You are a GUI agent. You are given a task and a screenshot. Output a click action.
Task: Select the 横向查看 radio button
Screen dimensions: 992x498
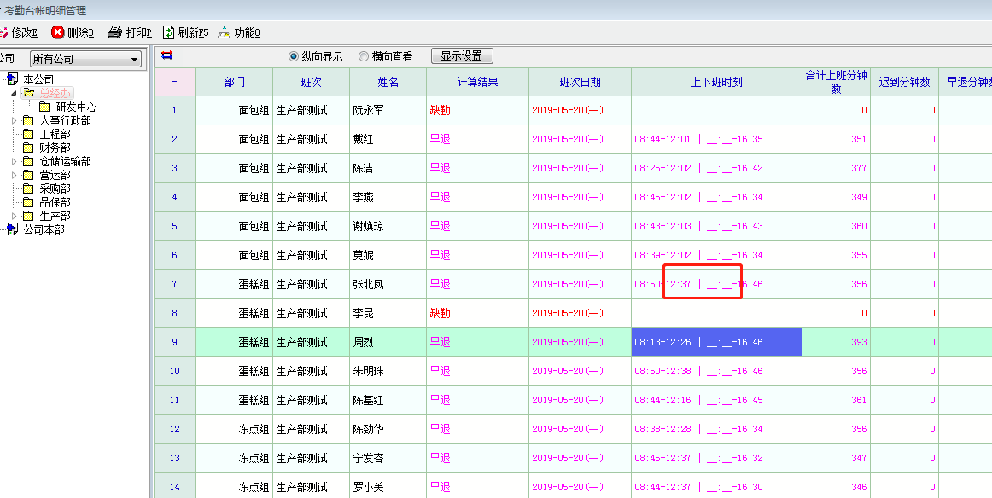[x=364, y=56]
